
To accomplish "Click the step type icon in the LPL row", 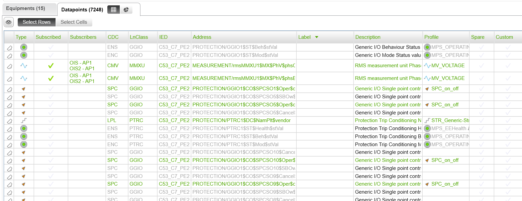I will click(24, 120).
